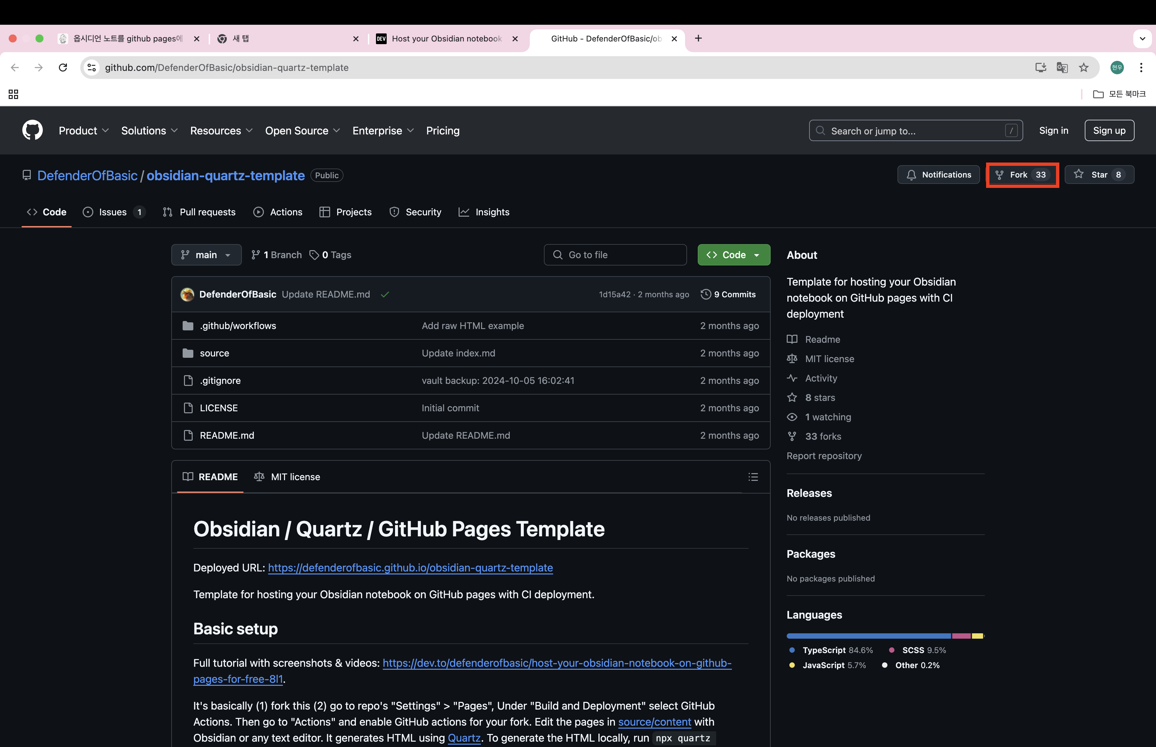Viewport: 1156px width, 747px height.
Task: Focus the 'Search or jump to...' field
Action: [x=916, y=130]
